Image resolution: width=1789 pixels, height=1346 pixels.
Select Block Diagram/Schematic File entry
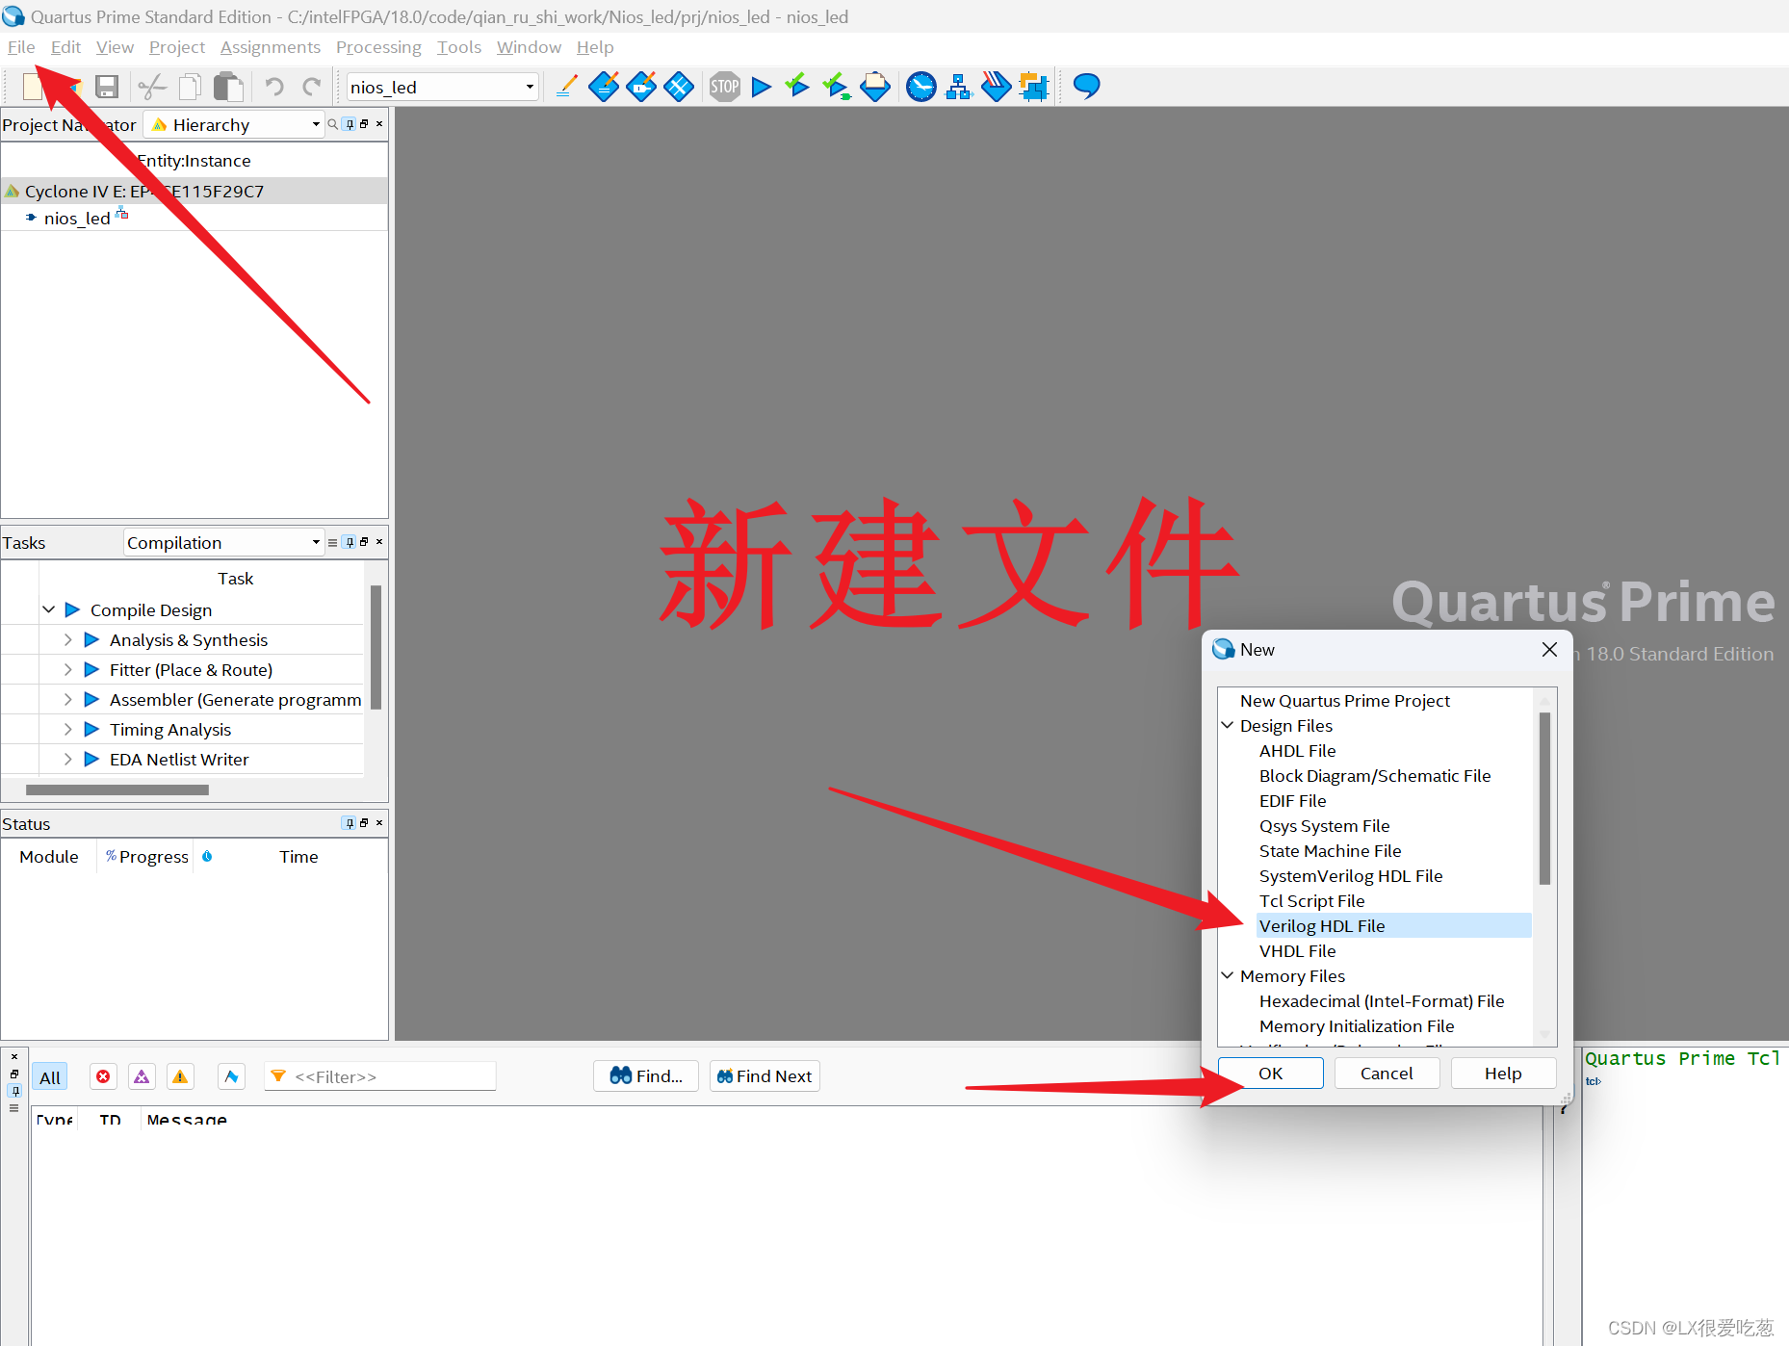(1375, 776)
